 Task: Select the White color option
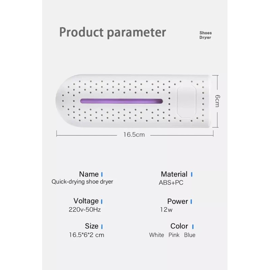(157, 235)
